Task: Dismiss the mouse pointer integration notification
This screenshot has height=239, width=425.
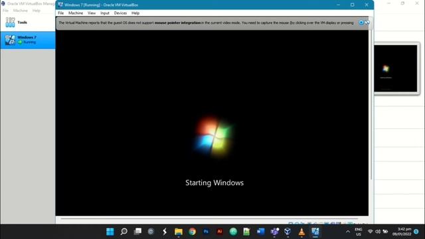Action: click(361, 23)
